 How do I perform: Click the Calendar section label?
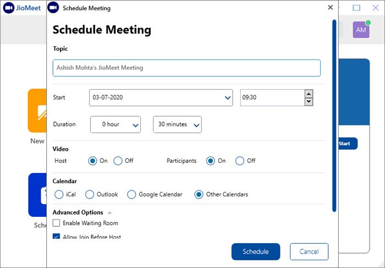tap(64, 181)
